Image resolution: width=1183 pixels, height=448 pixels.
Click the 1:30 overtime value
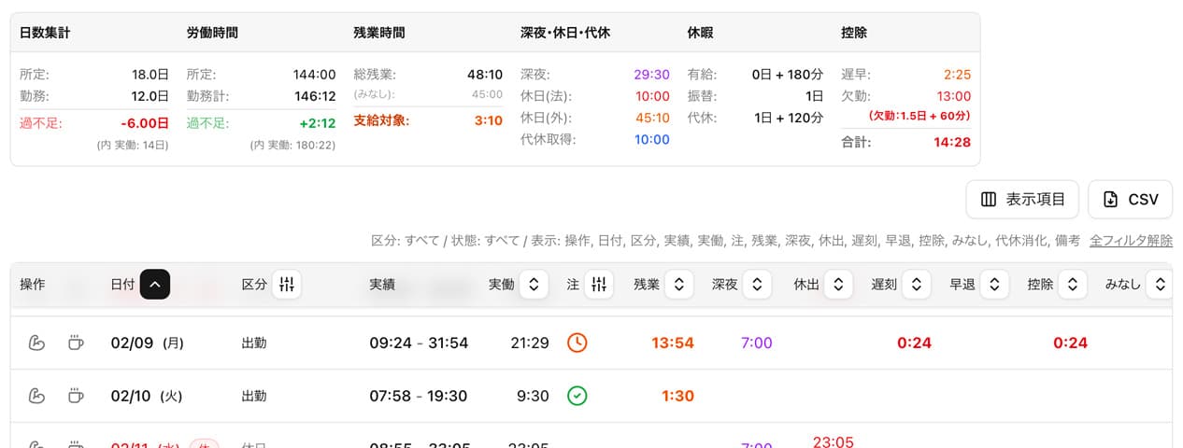coord(677,396)
